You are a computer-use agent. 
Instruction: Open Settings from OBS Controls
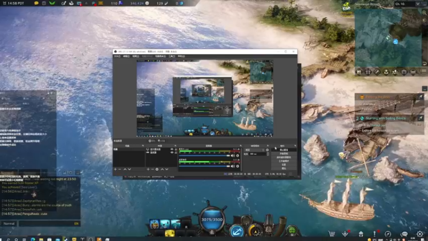284,165
